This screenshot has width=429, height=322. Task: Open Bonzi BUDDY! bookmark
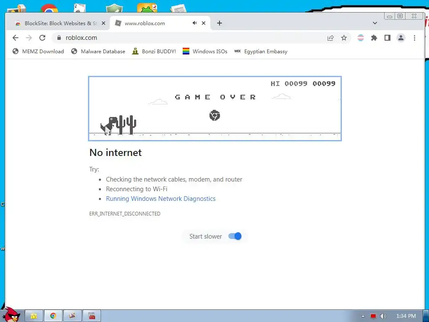click(x=154, y=52)
